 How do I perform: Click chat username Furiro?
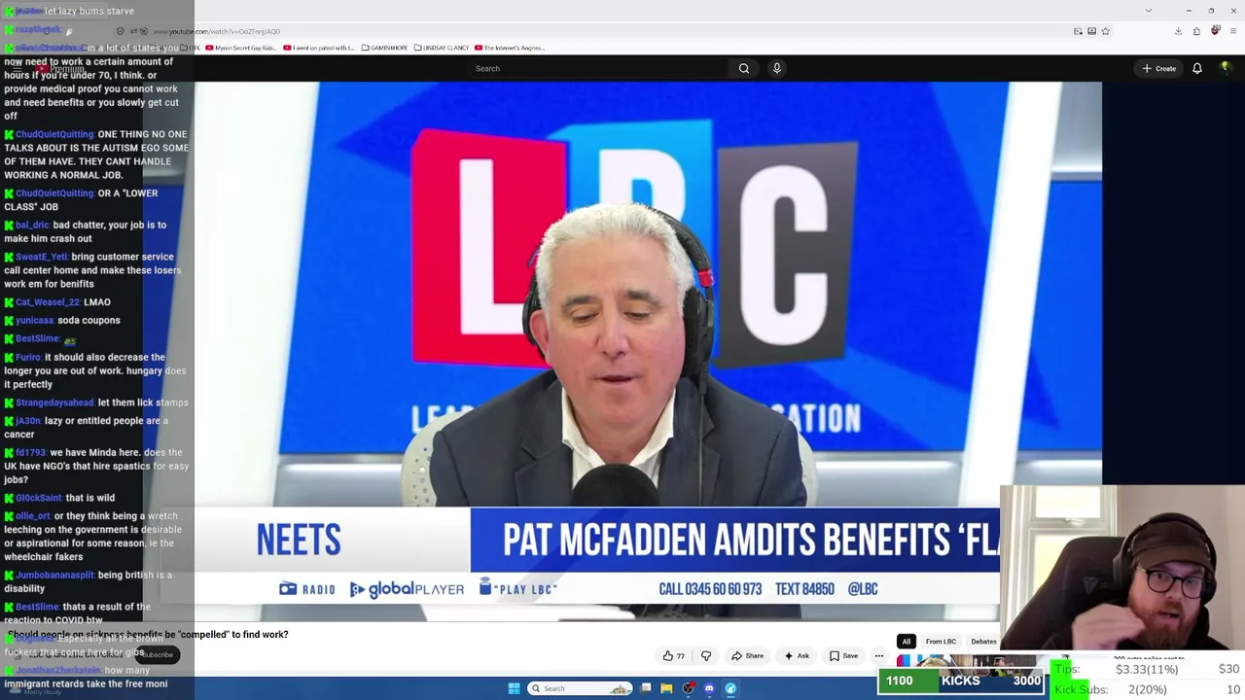click(x=28, y=357)
